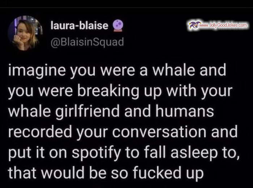Click the word "humans" in the tweet
The image size is (253, 188).
coord(185,111)
